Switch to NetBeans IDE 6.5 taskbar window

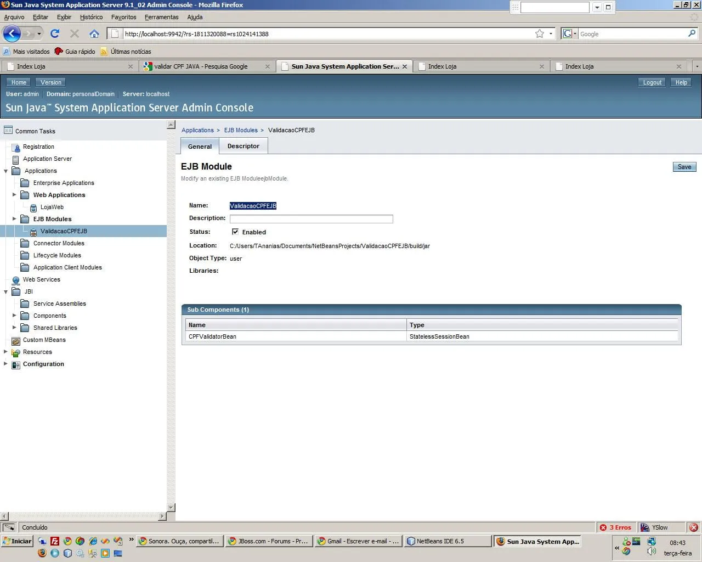448,541
